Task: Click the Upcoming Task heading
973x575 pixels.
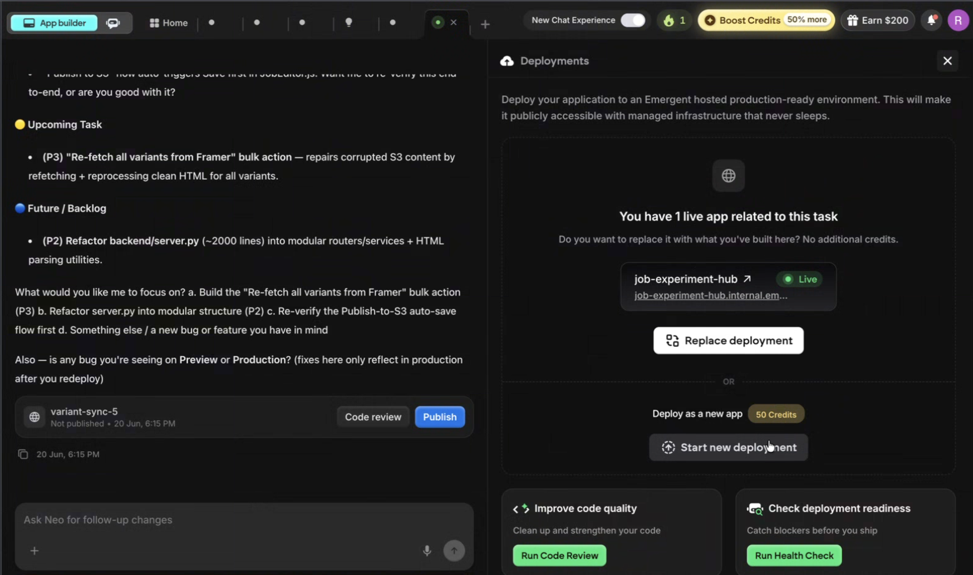Action: 64,125
